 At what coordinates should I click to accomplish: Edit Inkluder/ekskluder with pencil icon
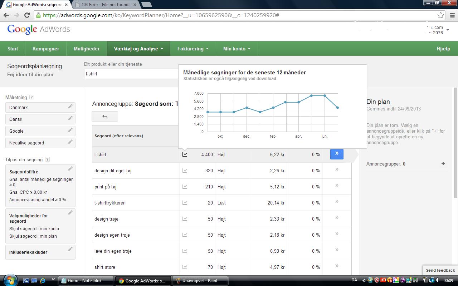tap(70, 249)
